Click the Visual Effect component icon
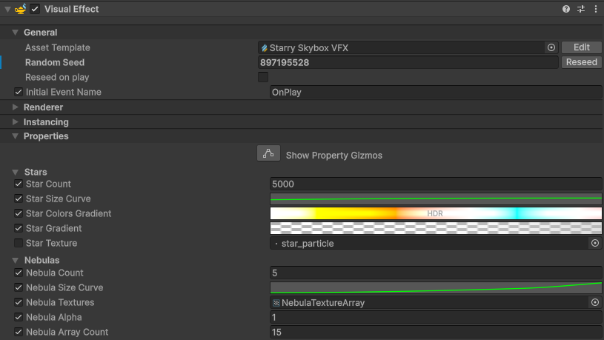Screen dimensions: 604x340 [20, 9]
